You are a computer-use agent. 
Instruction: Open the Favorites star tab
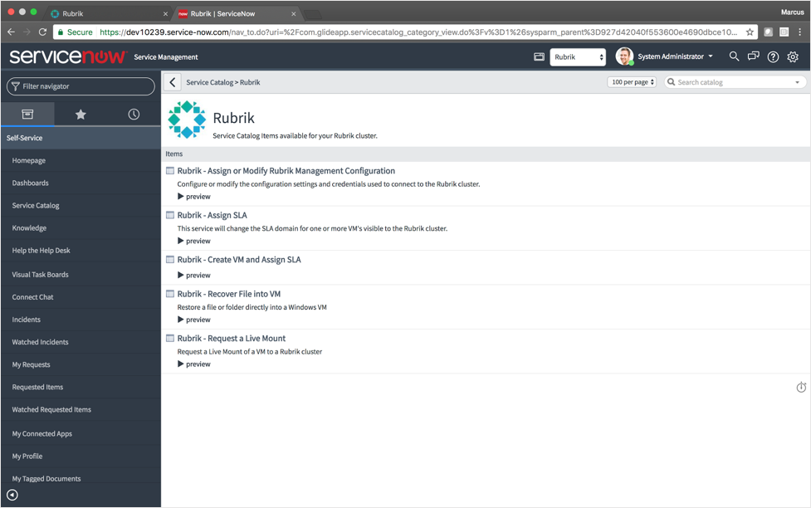81,115
